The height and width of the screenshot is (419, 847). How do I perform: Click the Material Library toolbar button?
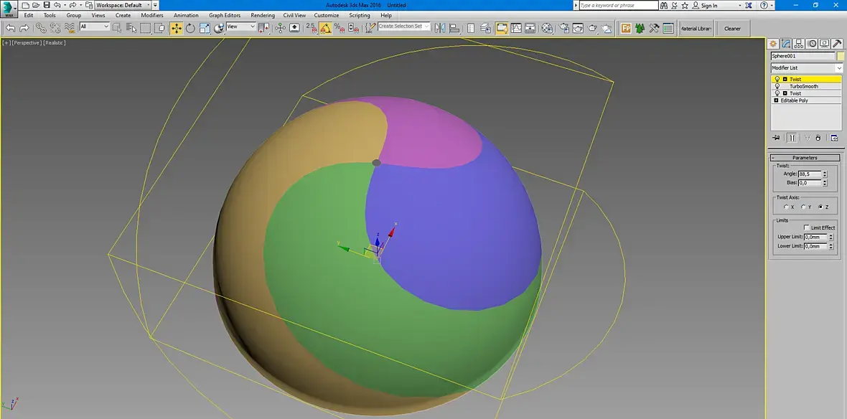(696, 29)
